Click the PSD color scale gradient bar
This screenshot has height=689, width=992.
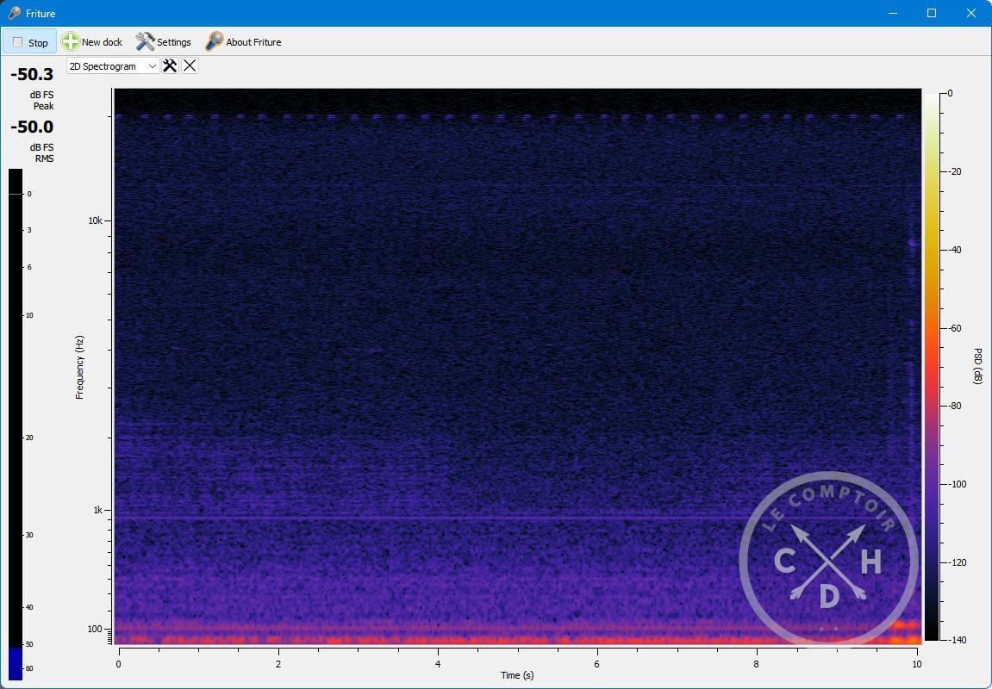click(x=932, y=365)
